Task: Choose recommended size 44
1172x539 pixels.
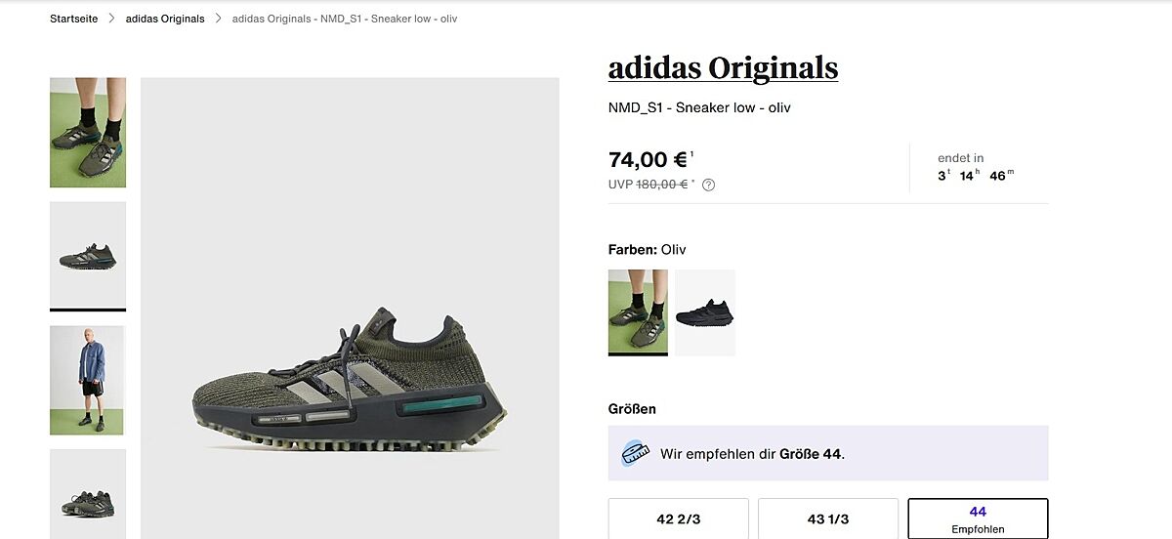Action: point(978,518)
